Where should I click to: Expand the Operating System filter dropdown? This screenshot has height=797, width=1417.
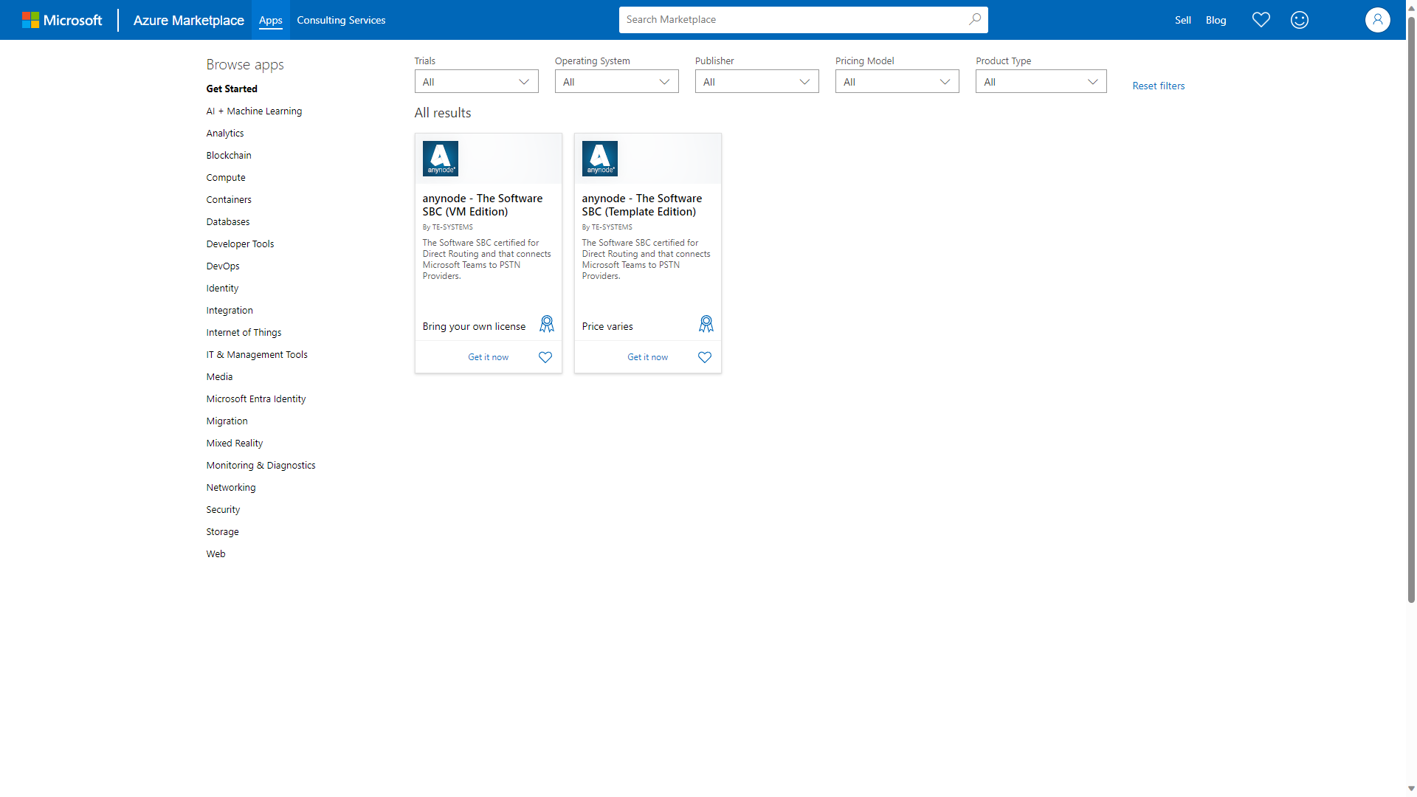click(615, 80)
